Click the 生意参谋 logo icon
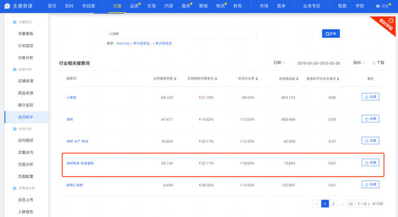 tap(7, 6)
